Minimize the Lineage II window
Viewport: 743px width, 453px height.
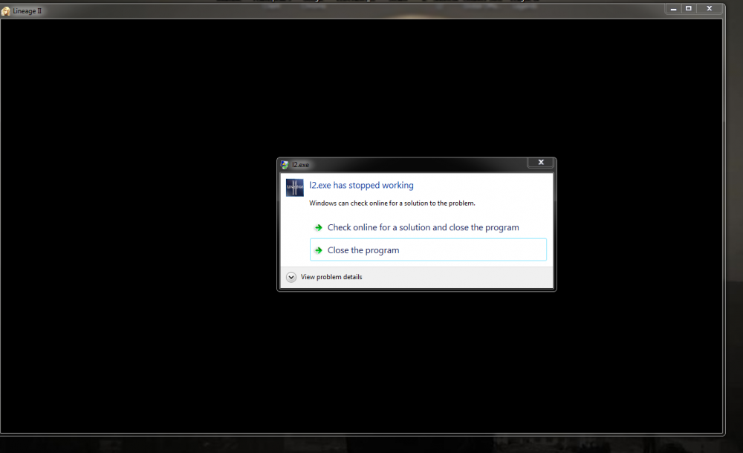[673, 8]
